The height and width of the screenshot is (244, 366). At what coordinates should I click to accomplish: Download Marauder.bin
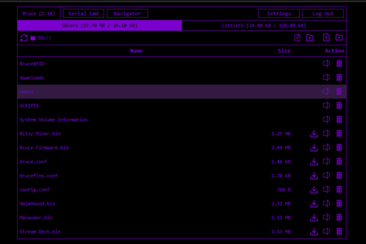coord(314,218)
